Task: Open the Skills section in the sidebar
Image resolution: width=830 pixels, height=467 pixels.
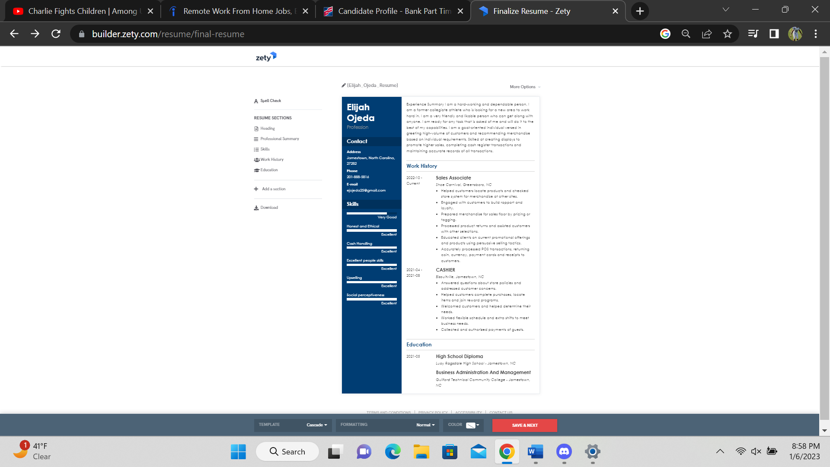Action: (262, 149)
